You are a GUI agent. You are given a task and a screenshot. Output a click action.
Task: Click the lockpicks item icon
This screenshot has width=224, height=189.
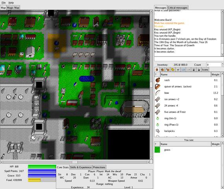click(158, 131)
